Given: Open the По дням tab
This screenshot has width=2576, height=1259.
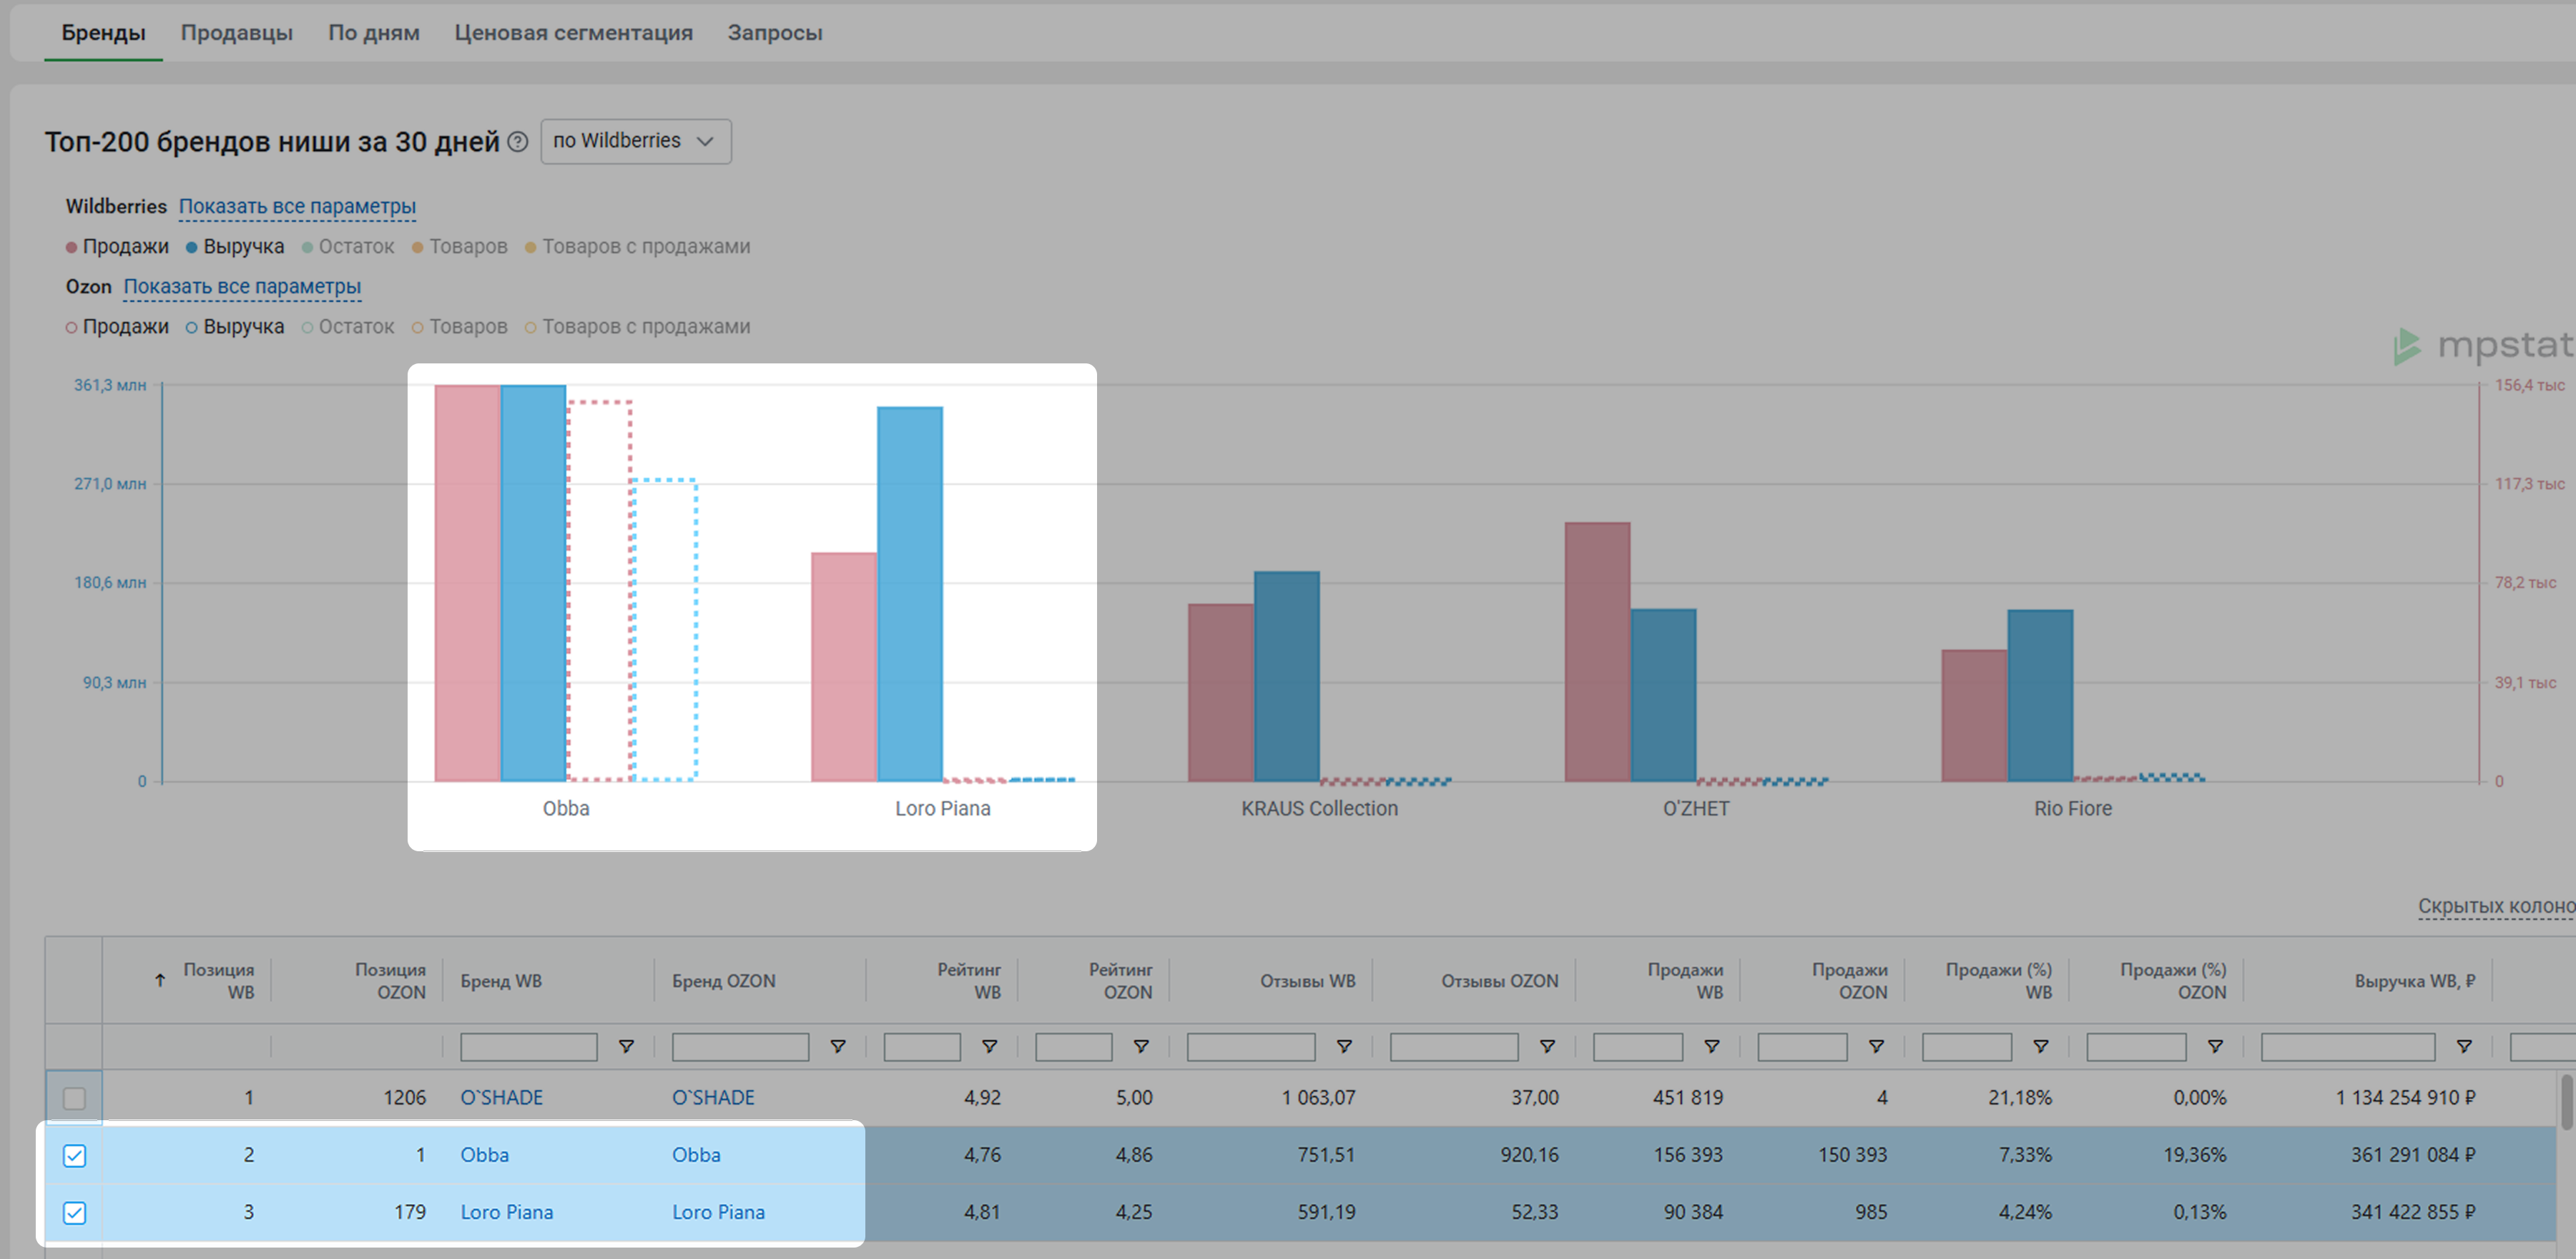Looking at the screenshot, I should click(374, 32).
